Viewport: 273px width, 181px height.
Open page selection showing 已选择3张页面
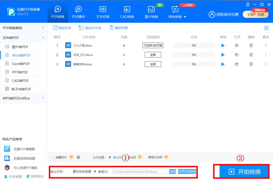pos(153,45)
